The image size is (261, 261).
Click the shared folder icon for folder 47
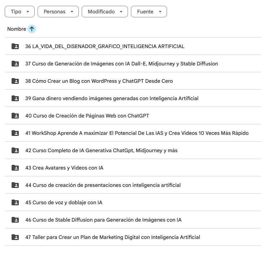[x=15, y=237]
